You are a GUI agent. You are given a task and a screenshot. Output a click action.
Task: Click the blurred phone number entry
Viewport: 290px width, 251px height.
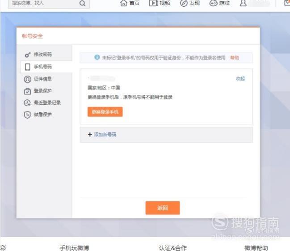click(x=102, y=78)
